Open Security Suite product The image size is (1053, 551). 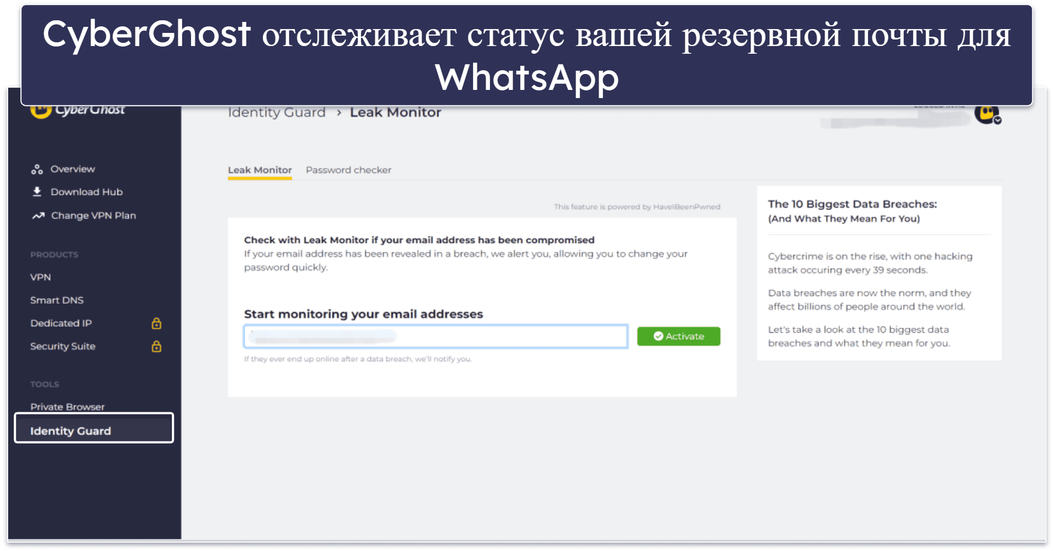(x=63, y=346)
